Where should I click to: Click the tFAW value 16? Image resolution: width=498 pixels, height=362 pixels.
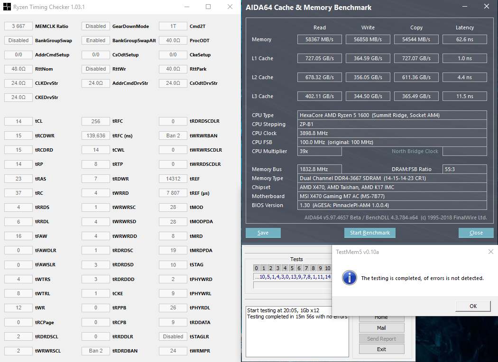coord(18,236)
